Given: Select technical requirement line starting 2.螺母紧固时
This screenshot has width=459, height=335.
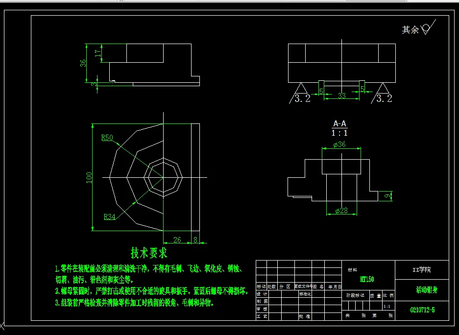Looking at the screenshot, I should coord(152,291).
